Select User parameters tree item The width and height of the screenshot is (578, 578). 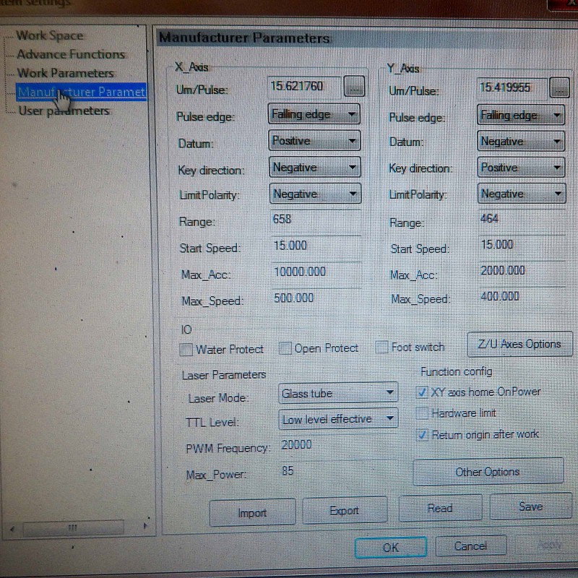pyautogui.click(x=64, y=111)
